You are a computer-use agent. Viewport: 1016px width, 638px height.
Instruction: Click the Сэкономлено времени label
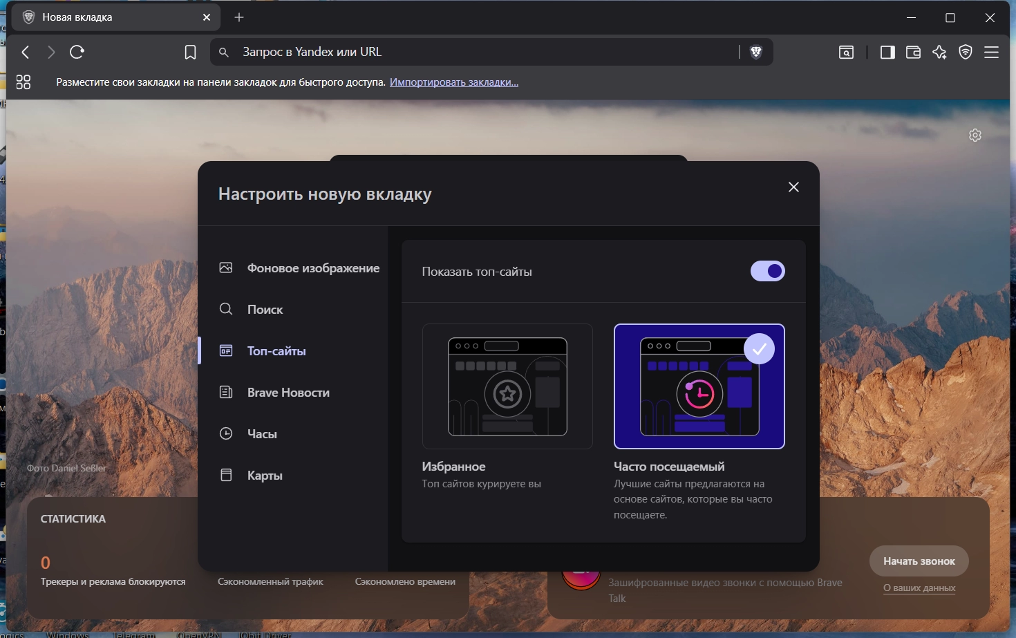point(405,582)
